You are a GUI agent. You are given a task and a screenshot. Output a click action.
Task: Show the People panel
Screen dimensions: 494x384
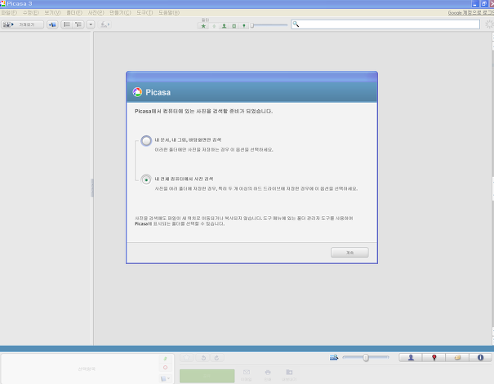click(x=411, y=358)
